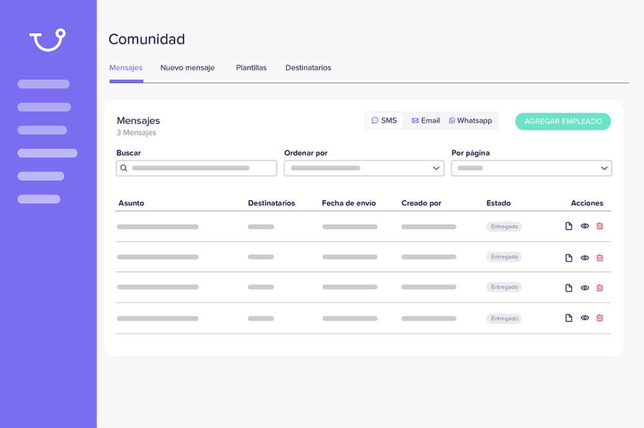Click the search magnifier icon in Buscar
644x428 pixels.
point(124,168)
